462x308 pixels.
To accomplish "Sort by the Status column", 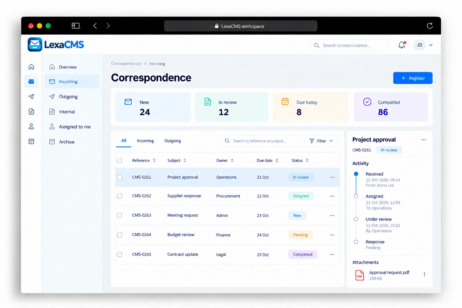I will [300, 160].
